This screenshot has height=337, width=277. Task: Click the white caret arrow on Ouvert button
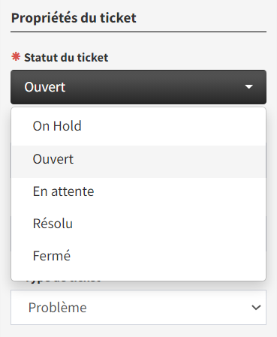[248, 87]
